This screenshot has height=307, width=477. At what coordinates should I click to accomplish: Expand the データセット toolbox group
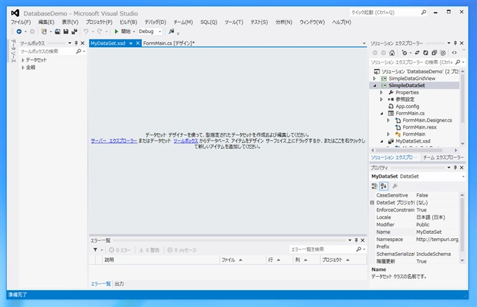(x=23, y=60)
